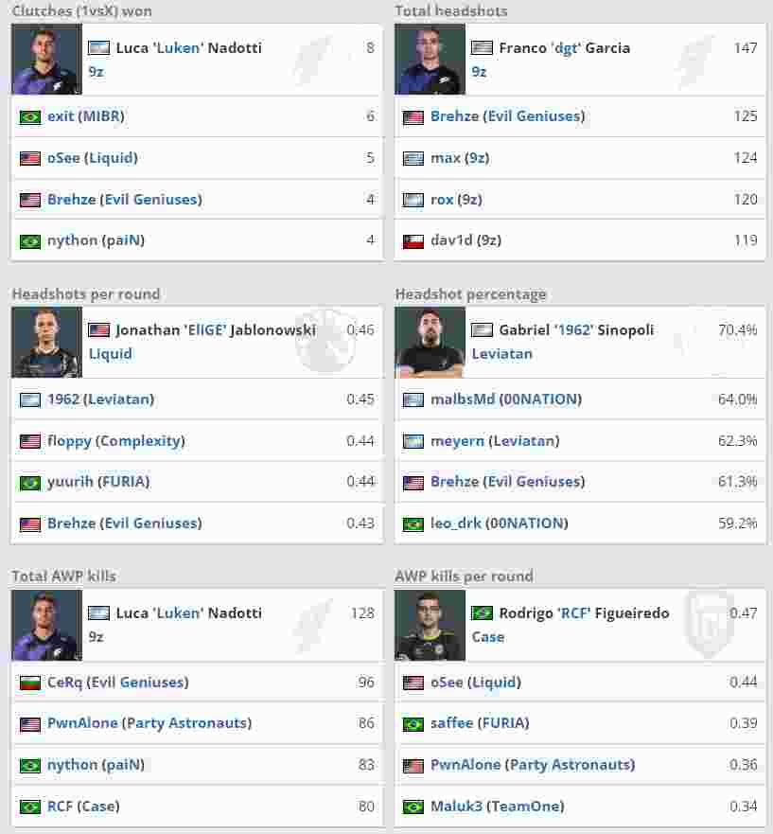Open EliGE's player photo

(x=46, y=342)
